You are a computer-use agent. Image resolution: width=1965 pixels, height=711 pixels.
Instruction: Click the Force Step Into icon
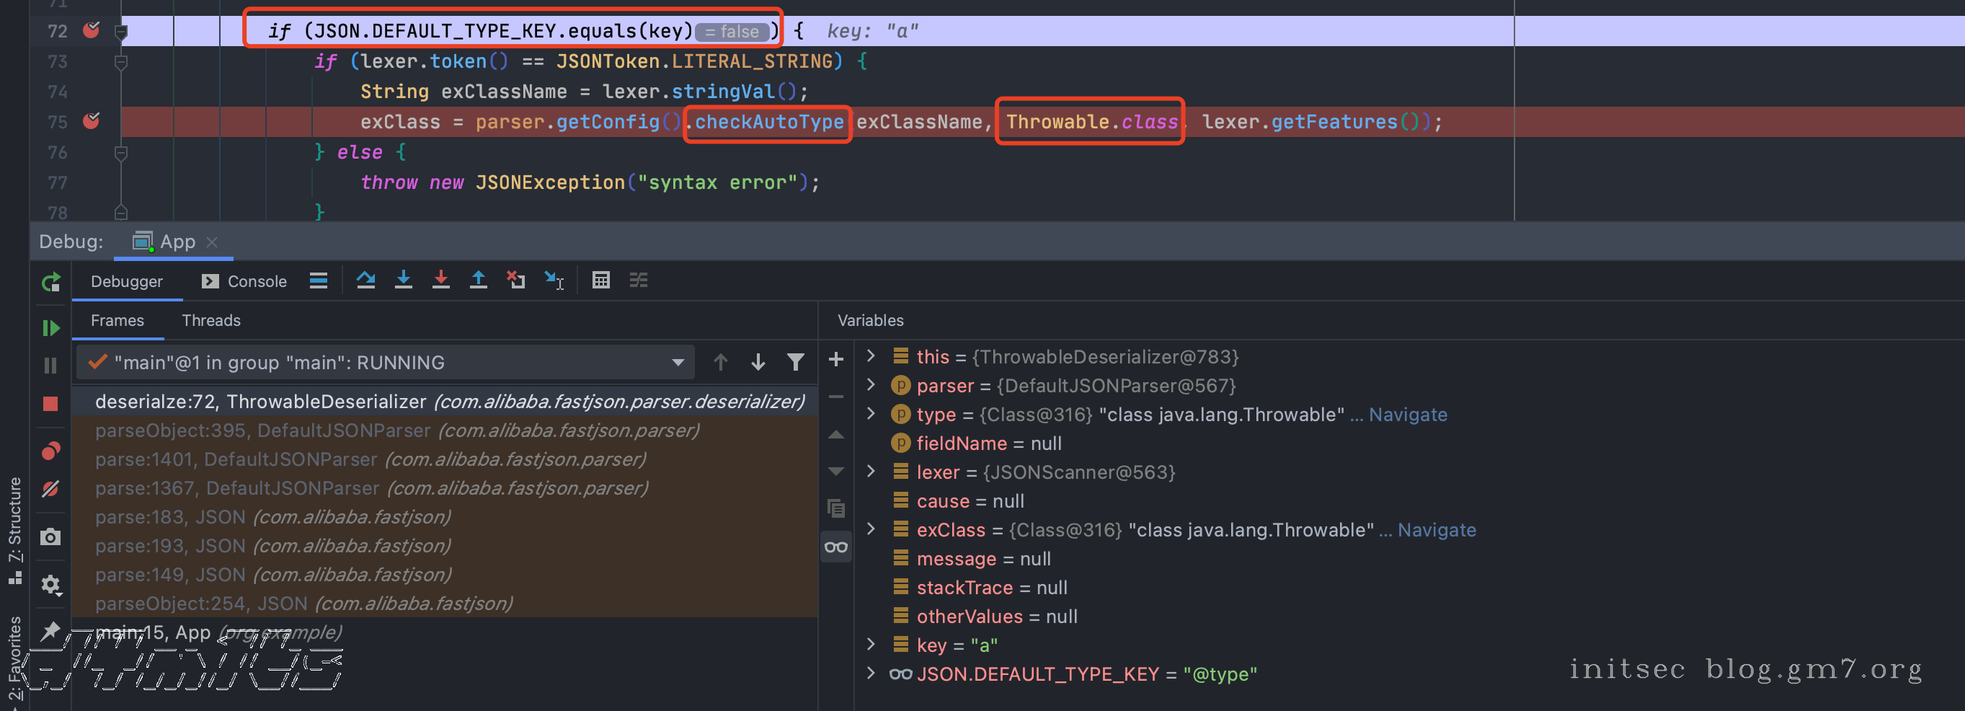(441, 280)
